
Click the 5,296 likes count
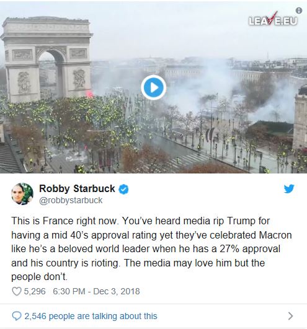35,291
